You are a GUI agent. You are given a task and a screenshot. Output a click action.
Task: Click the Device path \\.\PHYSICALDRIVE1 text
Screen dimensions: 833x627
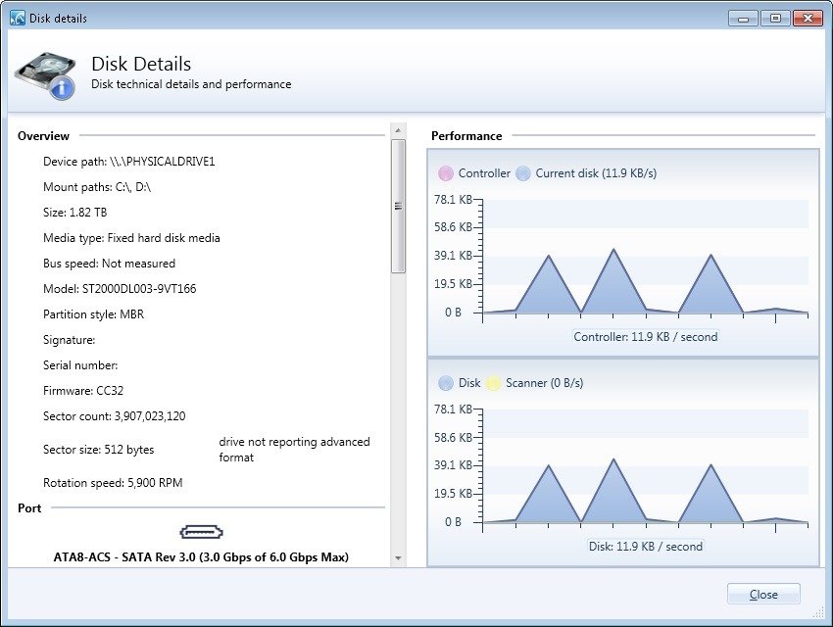129,162
